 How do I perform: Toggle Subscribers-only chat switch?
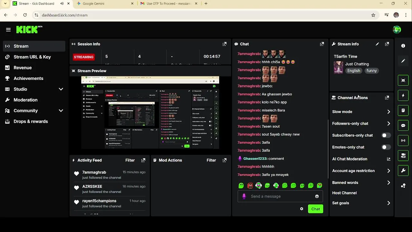pos(386,135)
